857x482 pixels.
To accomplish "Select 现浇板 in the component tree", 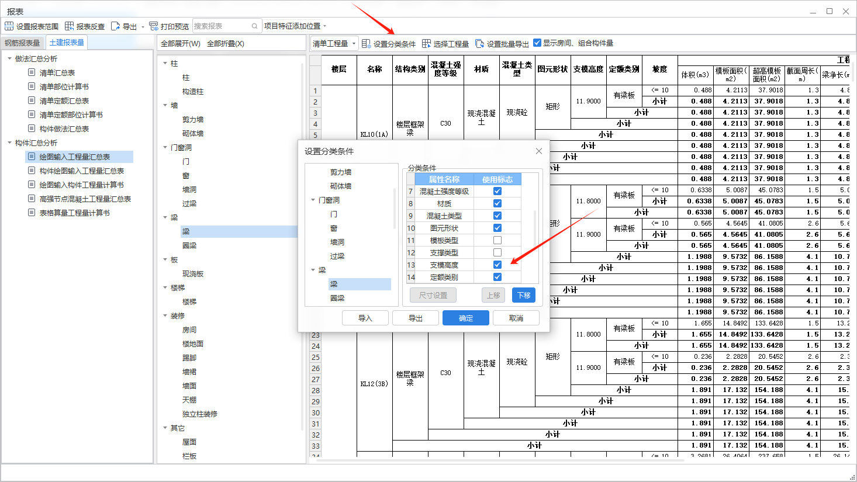I will click(193, 273).
